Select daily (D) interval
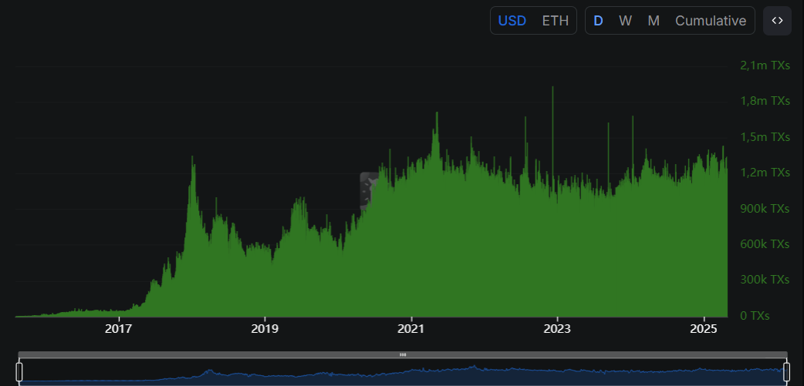Image resolution: width=804 pixels, height=386 pixels. click(x=598, y=21)
